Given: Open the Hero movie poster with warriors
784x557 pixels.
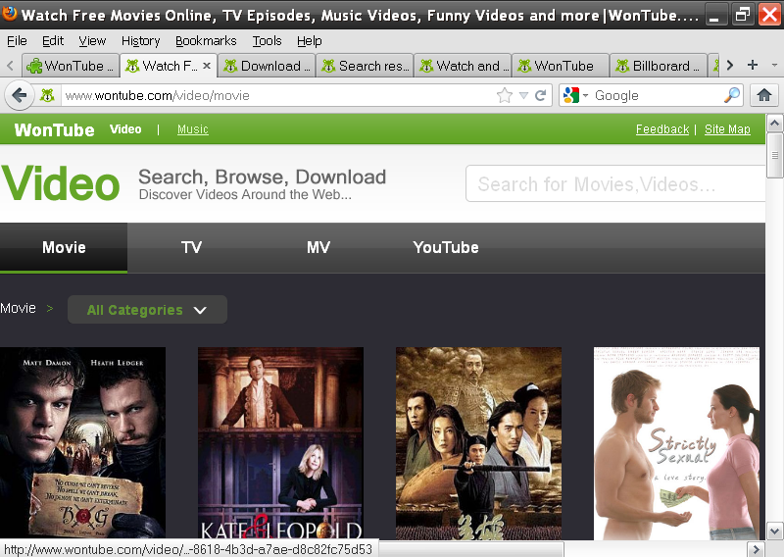Looking at the screenshot, I should (478, 443).
